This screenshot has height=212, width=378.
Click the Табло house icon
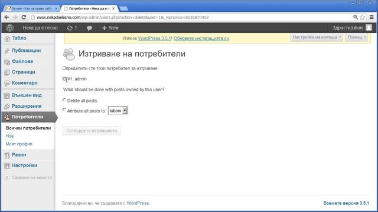[7, 38]
